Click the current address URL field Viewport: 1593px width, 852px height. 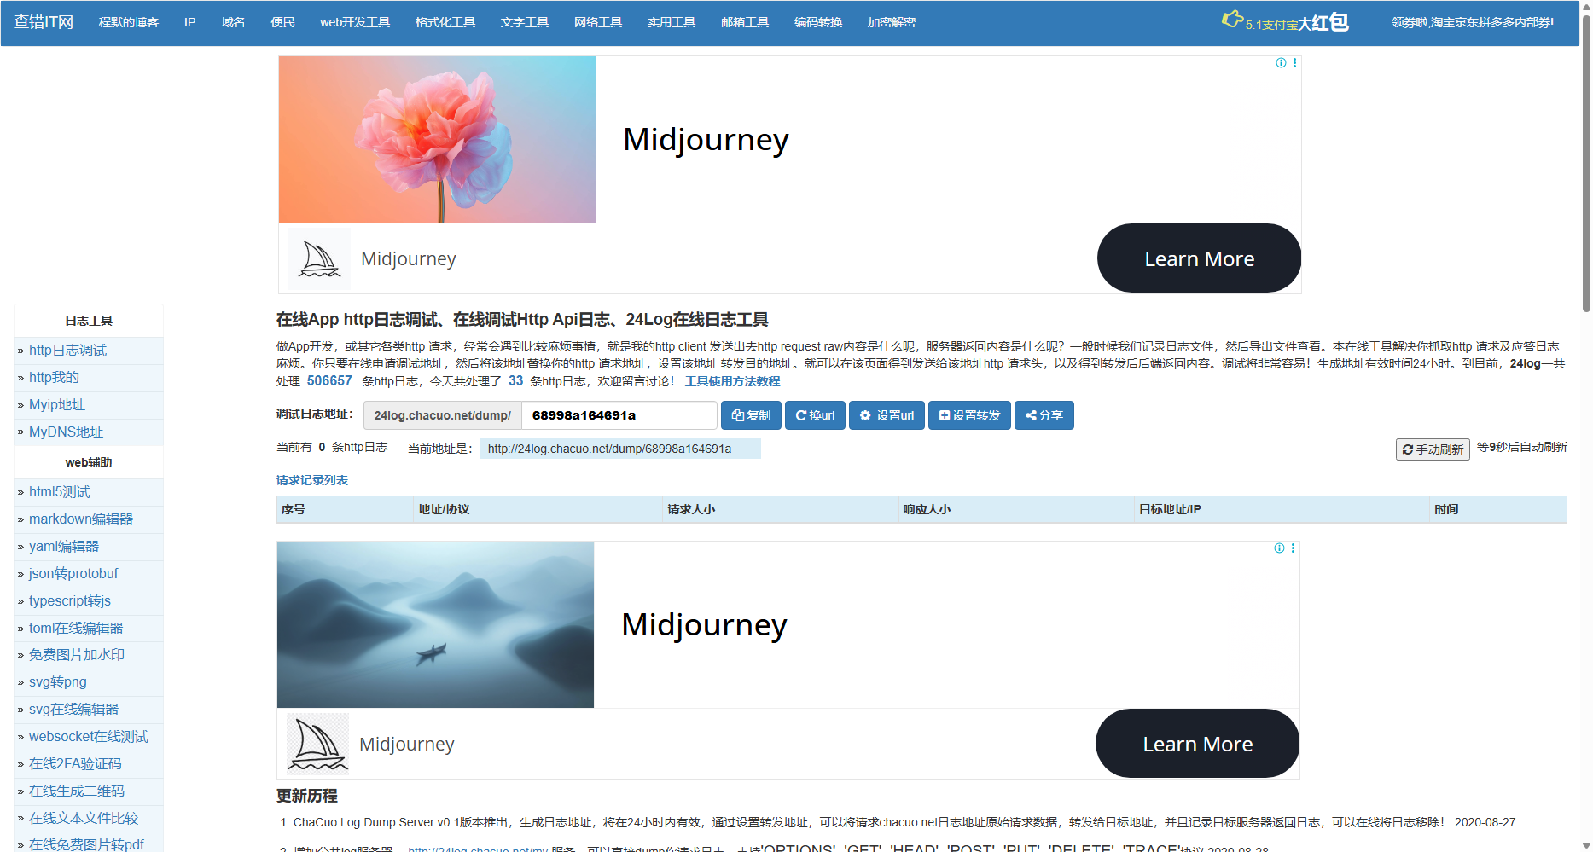coord(619,449)
